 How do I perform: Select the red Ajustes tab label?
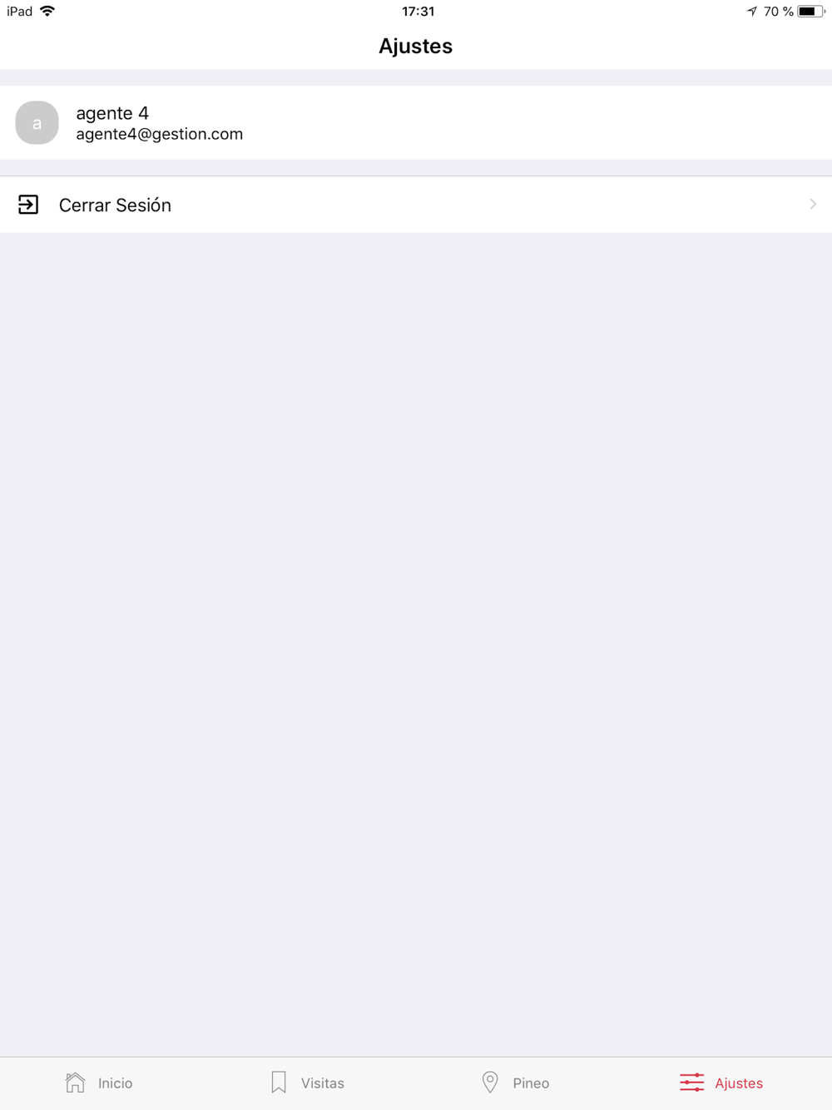(x=739, y=1083)
